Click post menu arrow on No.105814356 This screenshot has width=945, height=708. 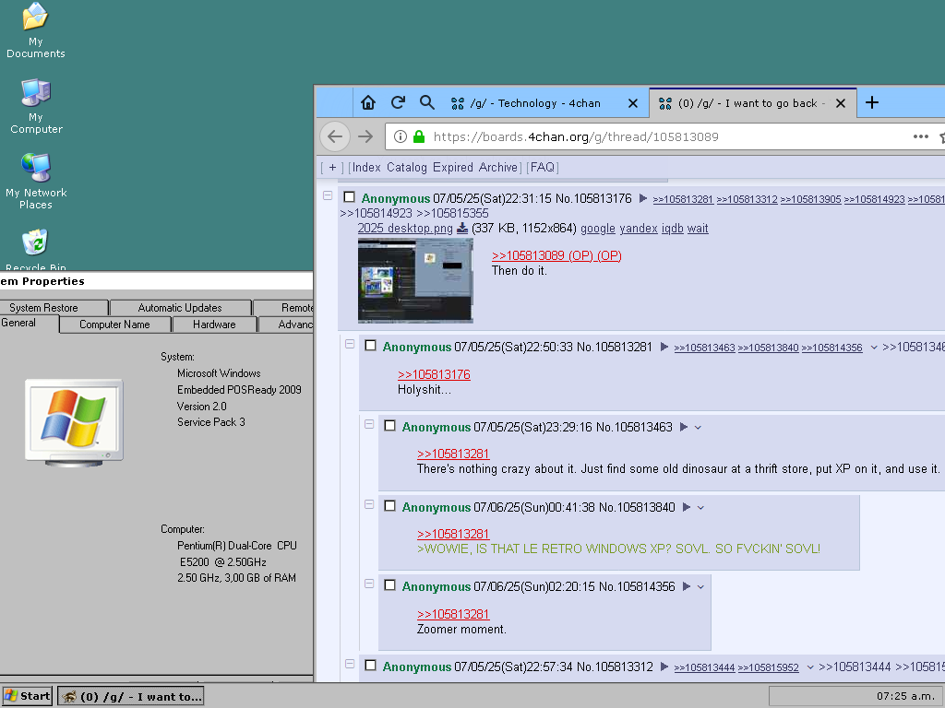click(x=686, y=586)
